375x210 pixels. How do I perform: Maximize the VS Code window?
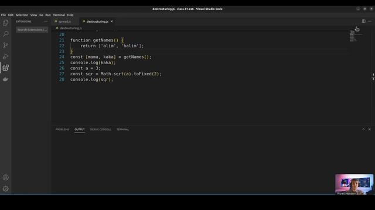click(364, 9)
